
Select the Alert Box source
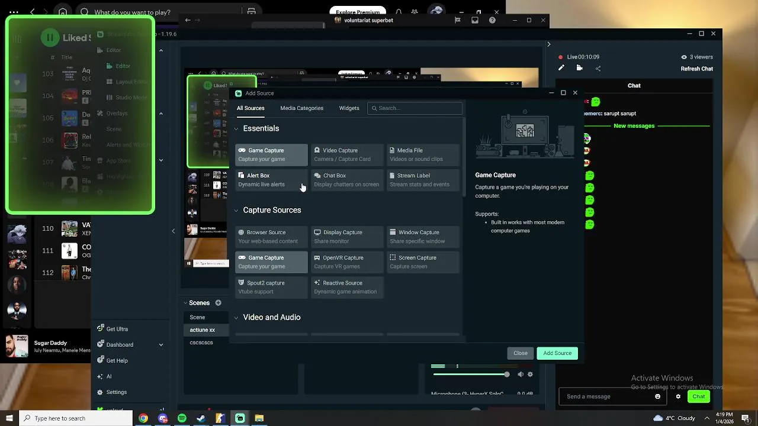click(271, 180)
